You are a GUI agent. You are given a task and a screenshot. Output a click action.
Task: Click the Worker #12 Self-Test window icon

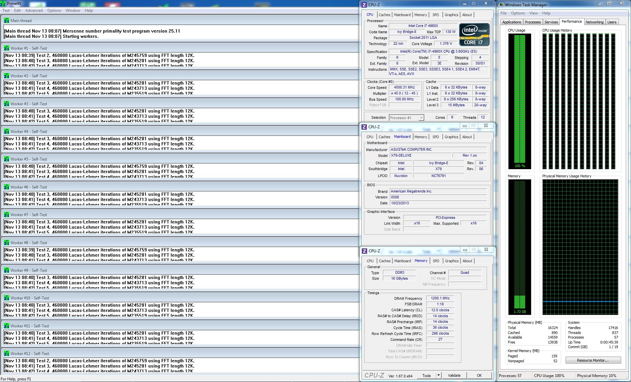pos(6,354)
